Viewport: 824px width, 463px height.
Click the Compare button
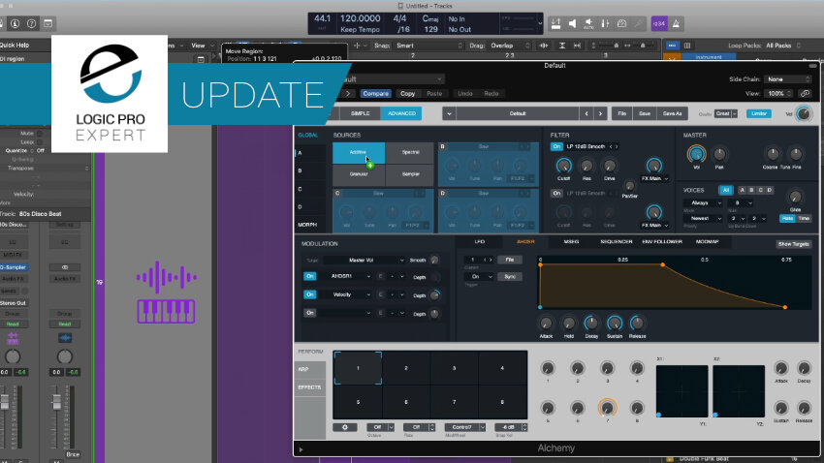pos(376,93)
